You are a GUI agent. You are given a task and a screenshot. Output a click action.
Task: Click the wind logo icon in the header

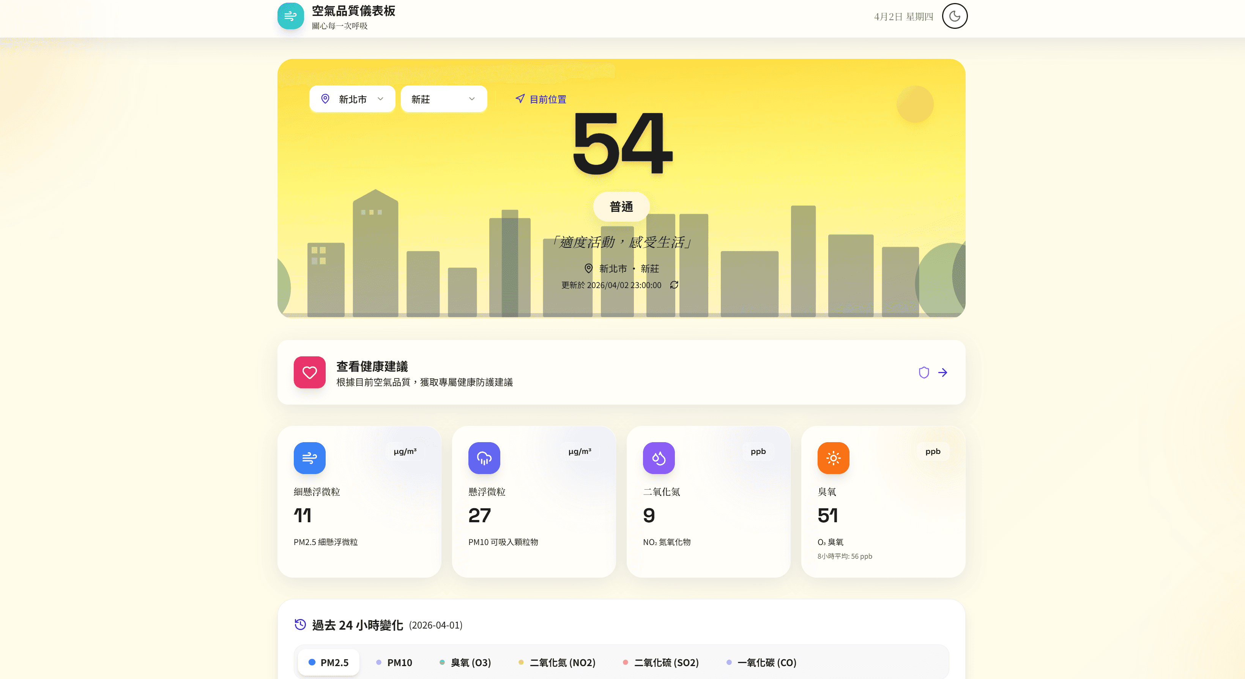290,16
